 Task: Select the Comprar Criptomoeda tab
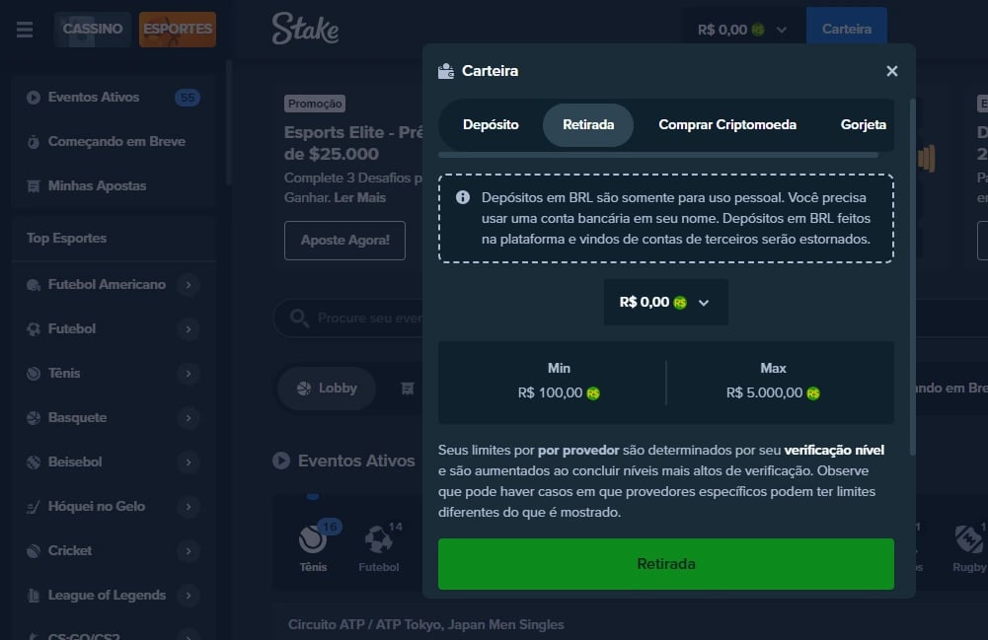pos(727,124)
